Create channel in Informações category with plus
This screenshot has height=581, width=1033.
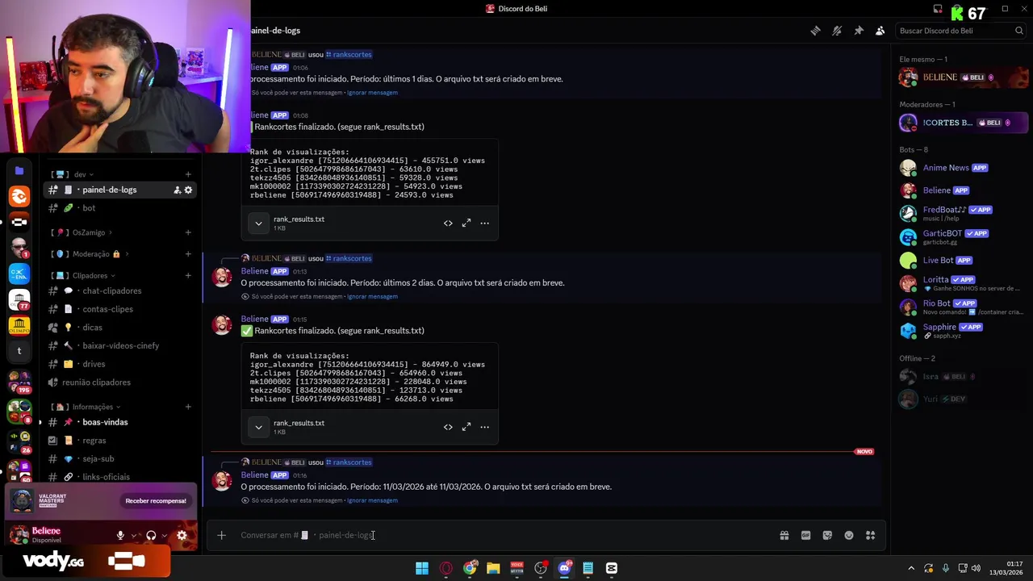tap(188, 407)
